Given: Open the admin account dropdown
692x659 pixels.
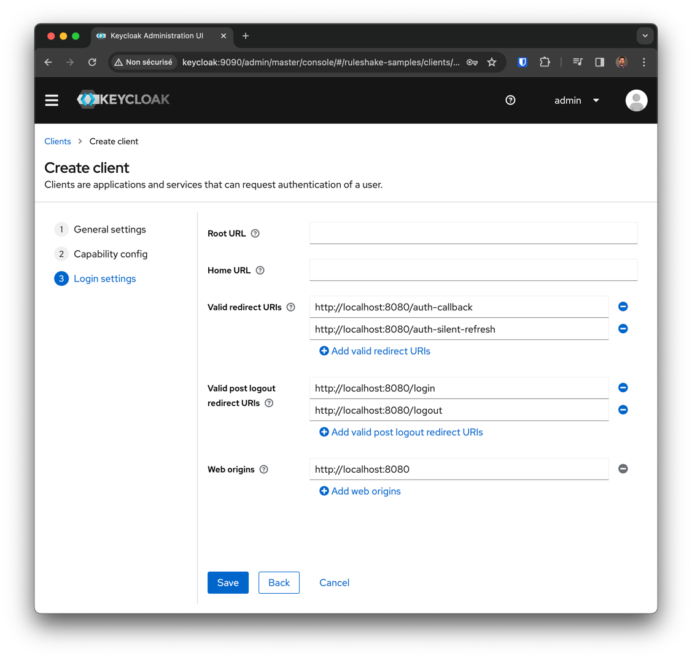Looking at the screenshot, I should (576, 100).
